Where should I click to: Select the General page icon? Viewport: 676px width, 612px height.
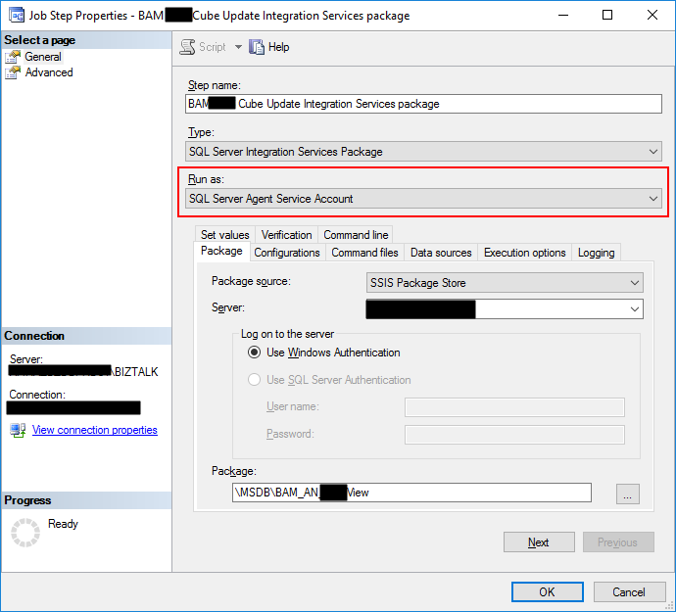pyautogui.click(x=14, y=57)
